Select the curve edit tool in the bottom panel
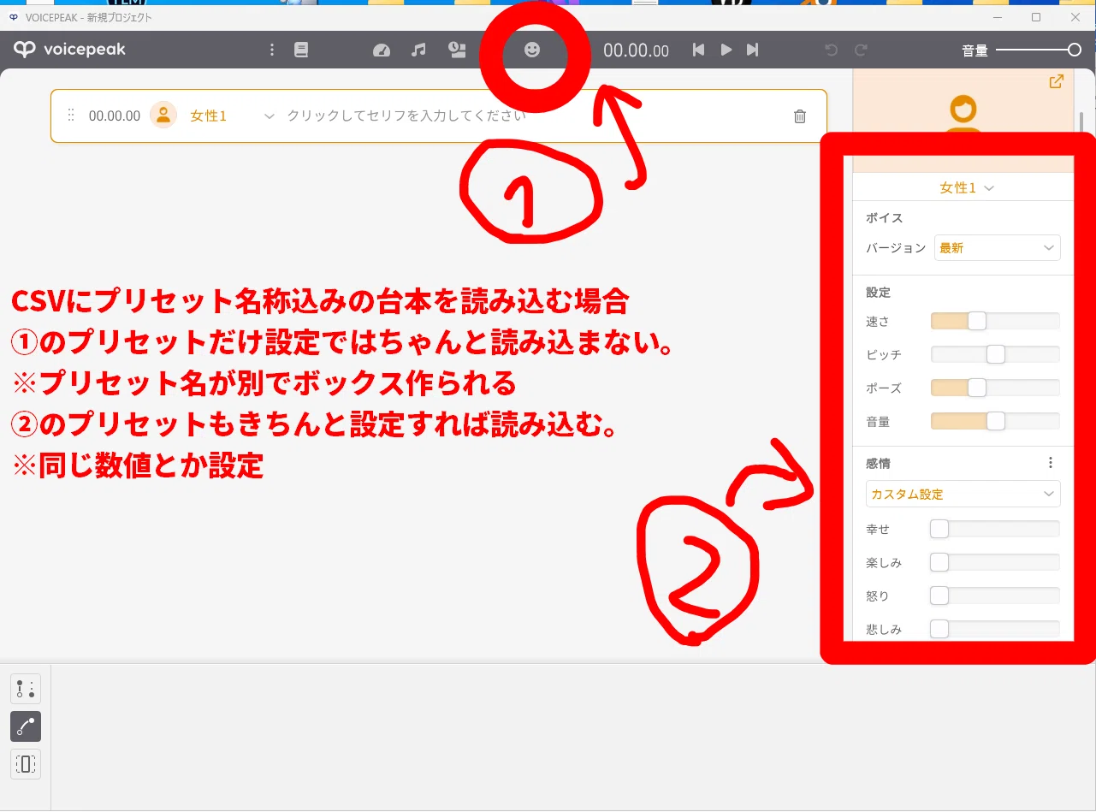This screenshot has width=1096, height=812. coord(26,726)
